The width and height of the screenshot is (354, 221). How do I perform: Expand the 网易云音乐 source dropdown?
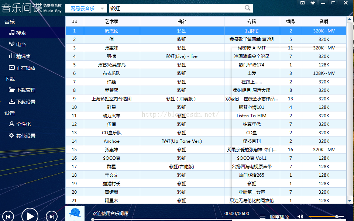pos(86,8)
